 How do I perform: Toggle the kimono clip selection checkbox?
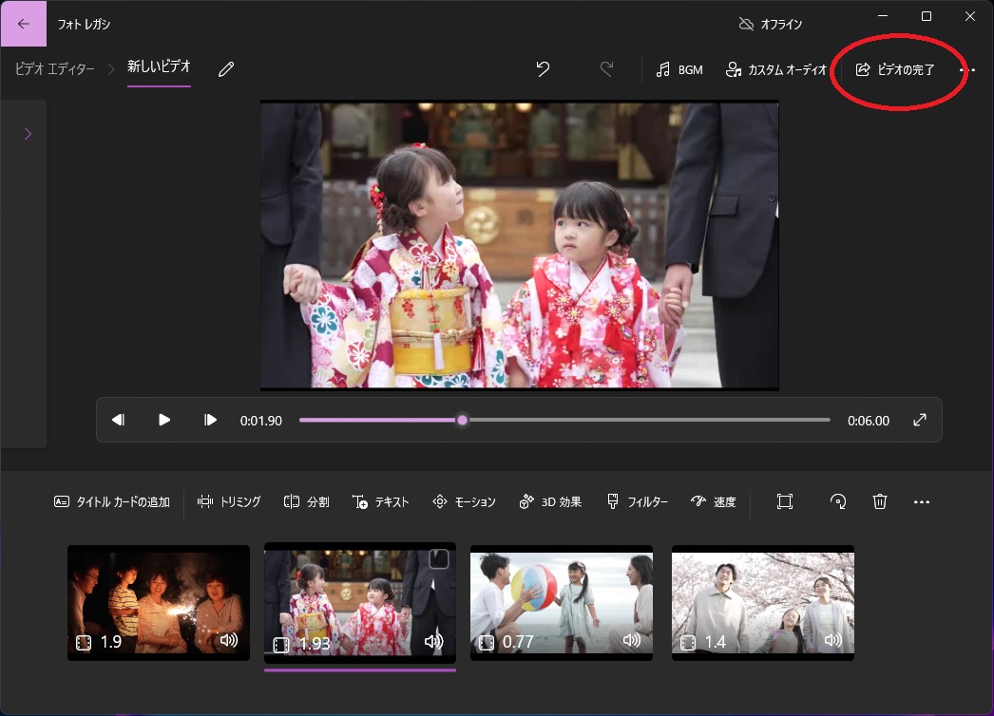[x=437, y=559]
